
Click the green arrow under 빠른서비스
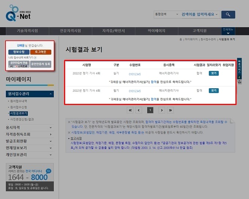[239, 77]
